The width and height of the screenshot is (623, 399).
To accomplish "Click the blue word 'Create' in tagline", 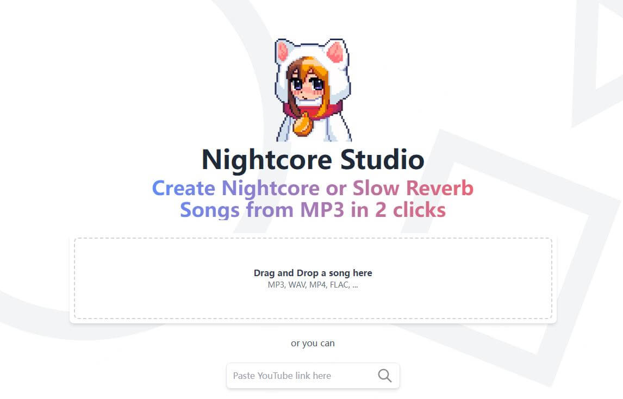I will (184, 188).
